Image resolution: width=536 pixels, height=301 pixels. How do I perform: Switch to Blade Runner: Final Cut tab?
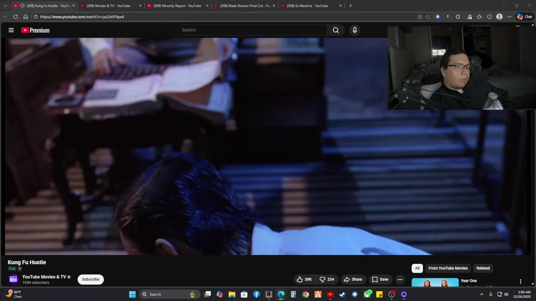pos(245,6)
